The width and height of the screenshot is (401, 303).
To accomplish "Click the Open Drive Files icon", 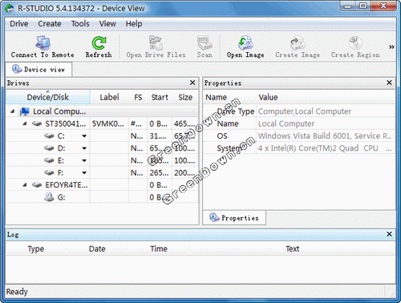I will click(156, 42).
